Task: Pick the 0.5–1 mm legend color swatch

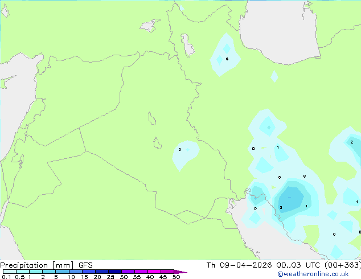Action: point(23,272)
